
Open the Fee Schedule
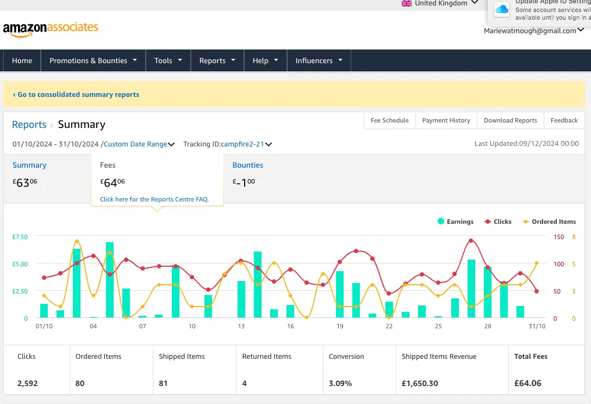click(x=390, y=120)
